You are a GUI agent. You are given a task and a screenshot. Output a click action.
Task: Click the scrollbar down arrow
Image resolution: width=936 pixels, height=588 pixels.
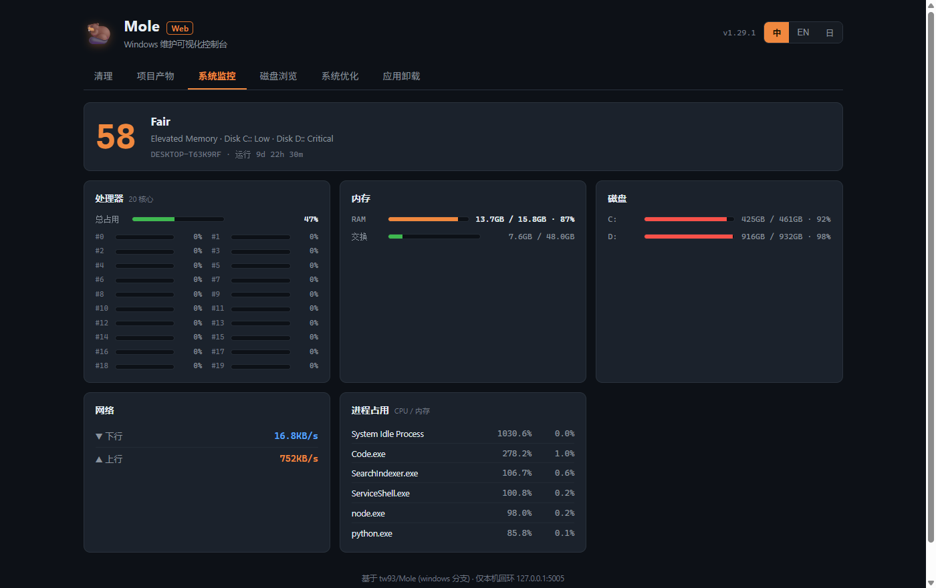coord(930,583)
